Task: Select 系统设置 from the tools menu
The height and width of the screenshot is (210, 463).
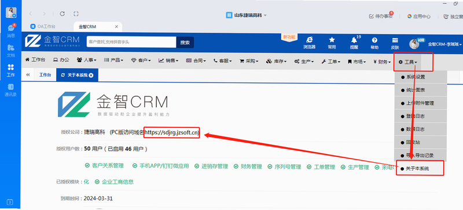Action: [421, 77]
